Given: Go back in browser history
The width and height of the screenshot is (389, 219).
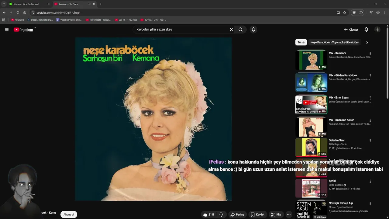Looking at the screenshot, I should [4, 12].
